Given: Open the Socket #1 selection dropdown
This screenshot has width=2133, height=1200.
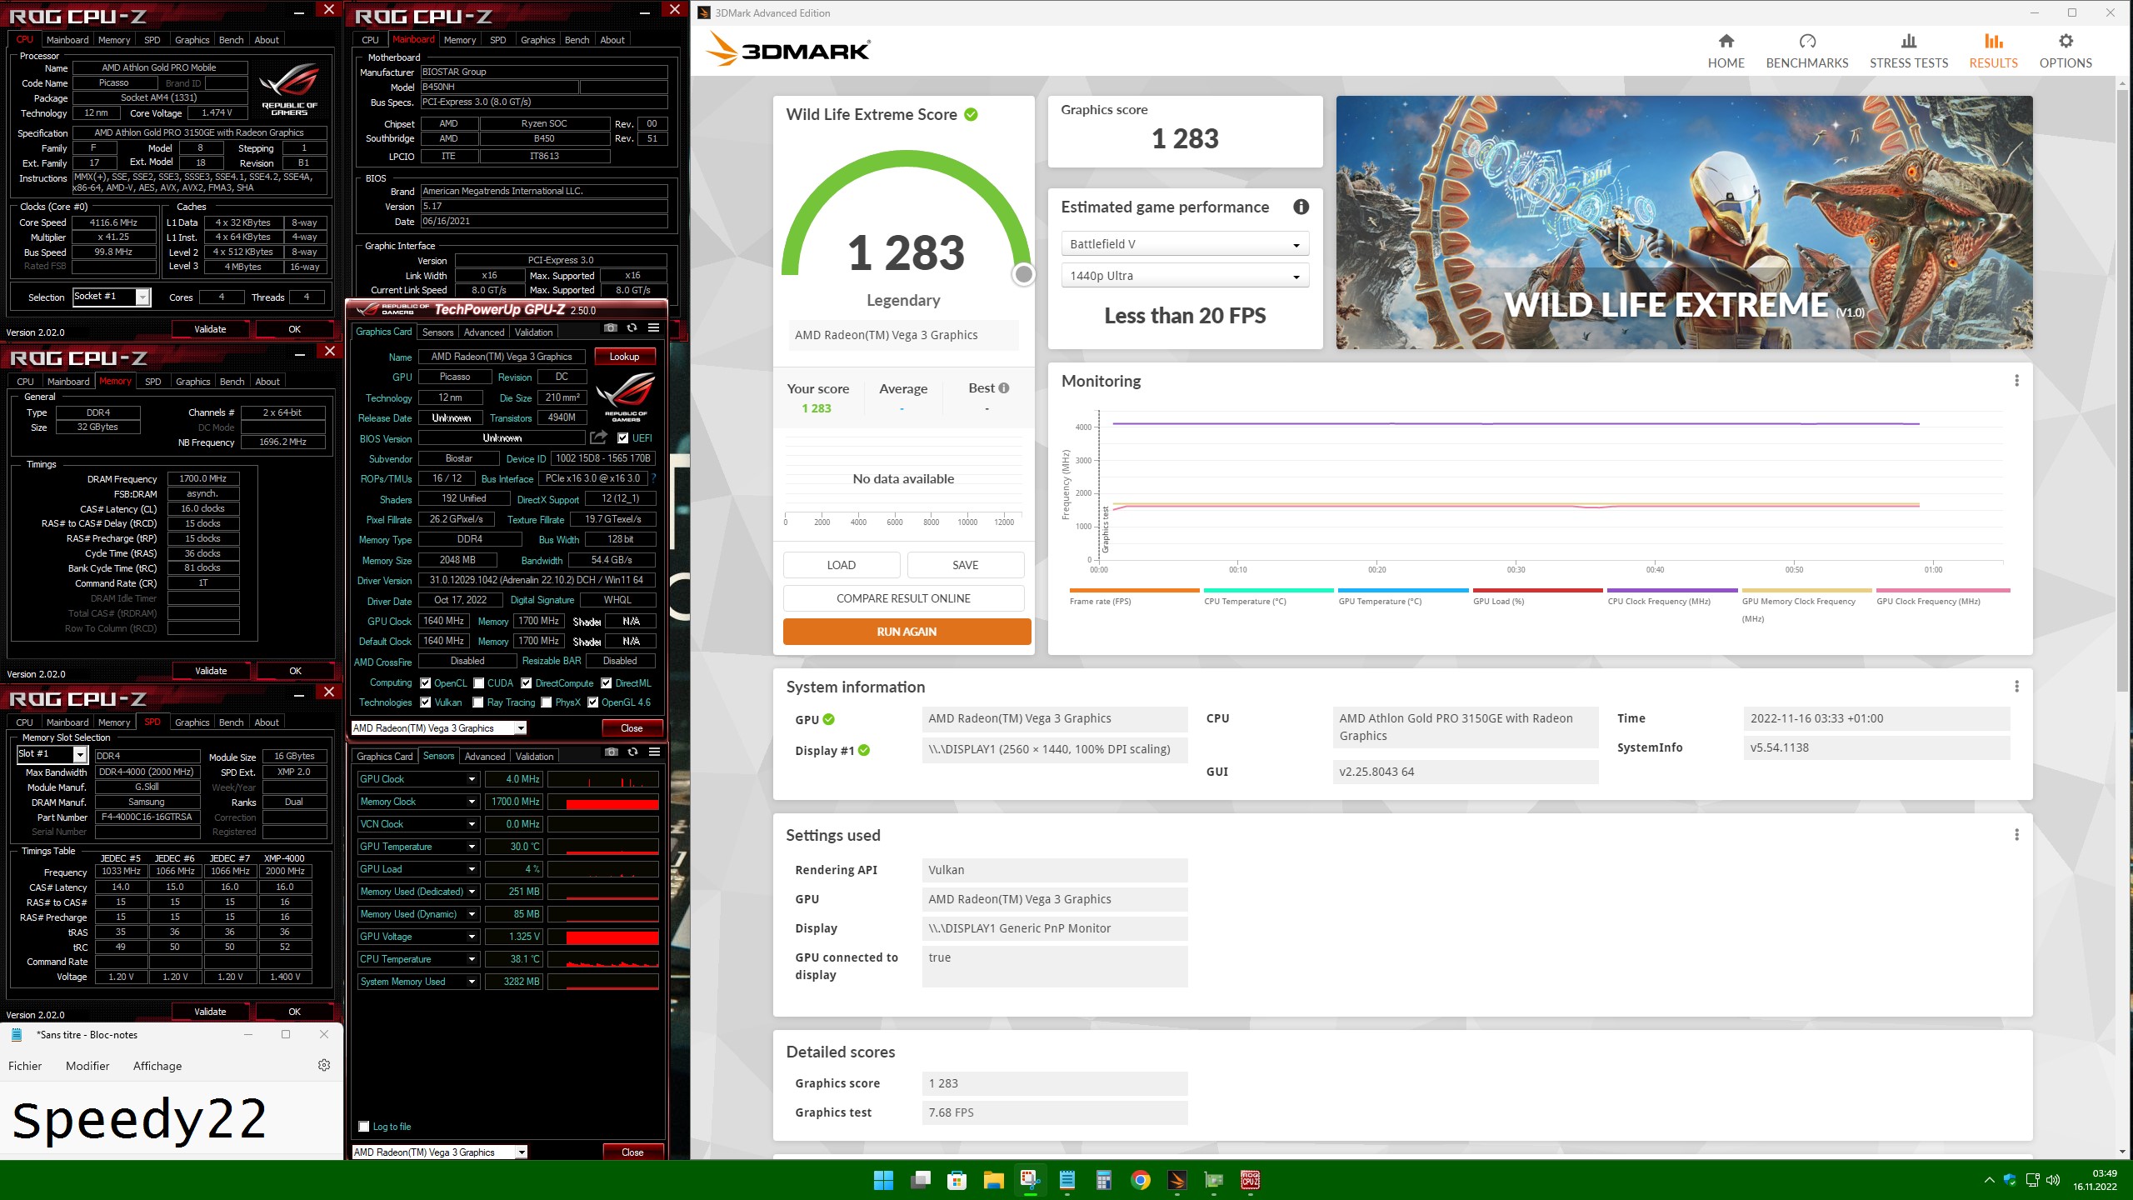Looking at the screenshot, I should [112, 297].
